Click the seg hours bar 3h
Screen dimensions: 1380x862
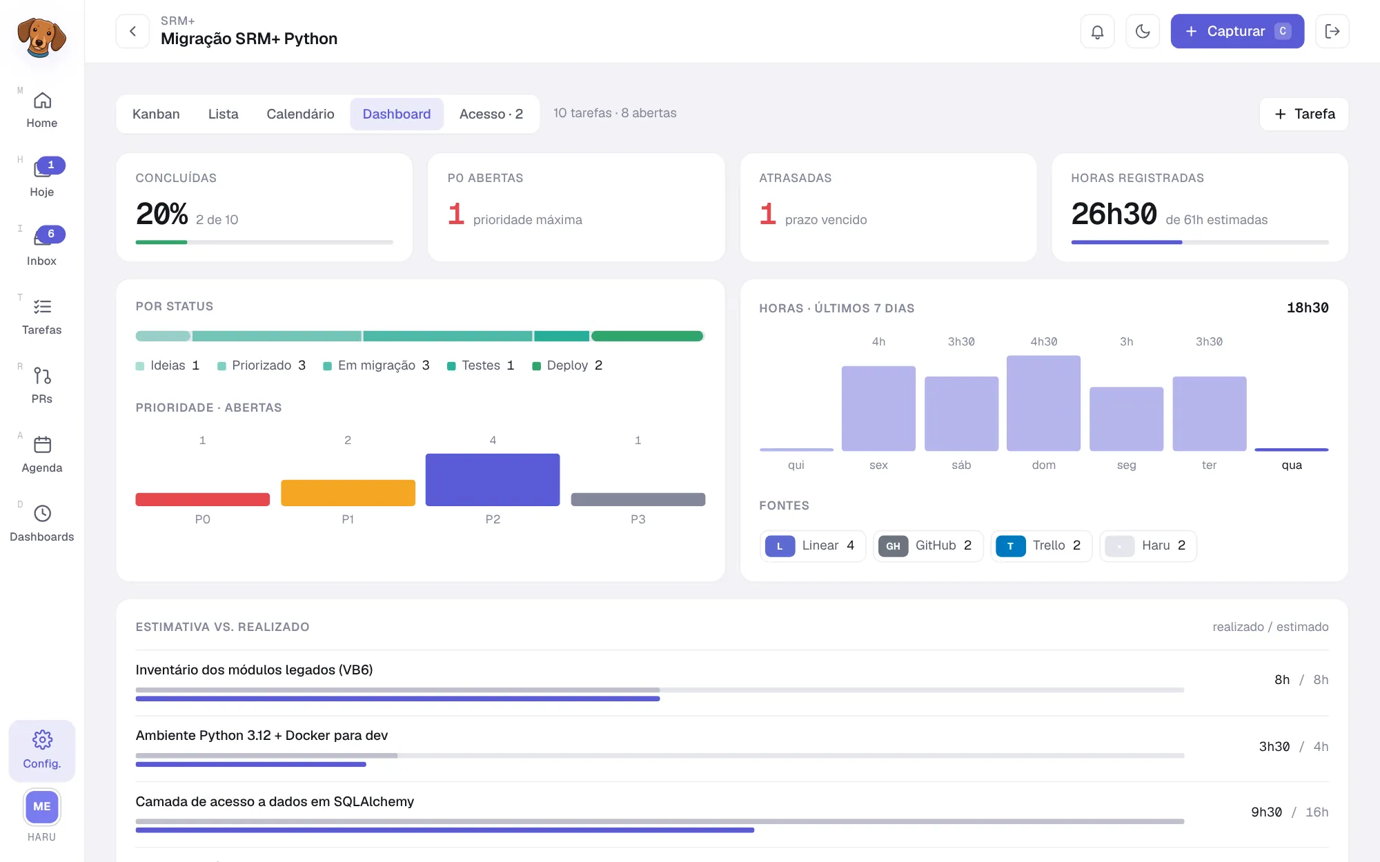(x=1127, y=419)
